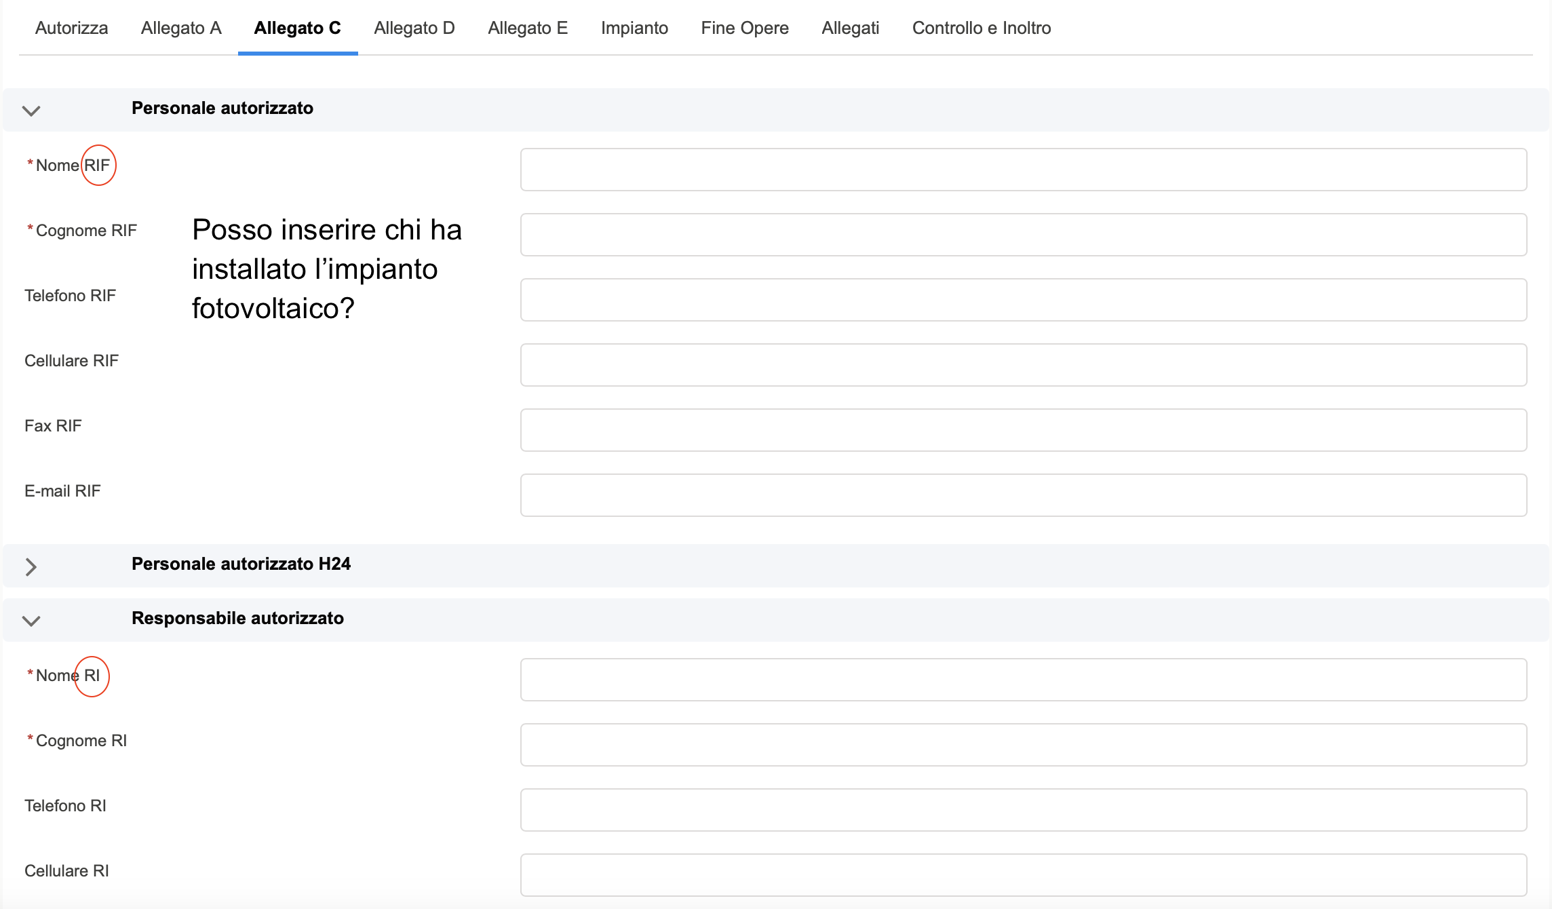
Task: Collapse the Personale autorizzato section chevron
Action: (31, 111)
